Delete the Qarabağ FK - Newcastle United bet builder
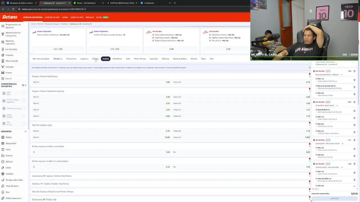Image resolution: width=360 pixels, height=202 pixels. 354,140
